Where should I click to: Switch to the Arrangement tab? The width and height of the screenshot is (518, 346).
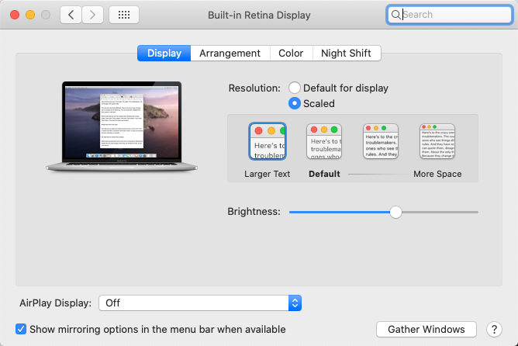point(230,53)
